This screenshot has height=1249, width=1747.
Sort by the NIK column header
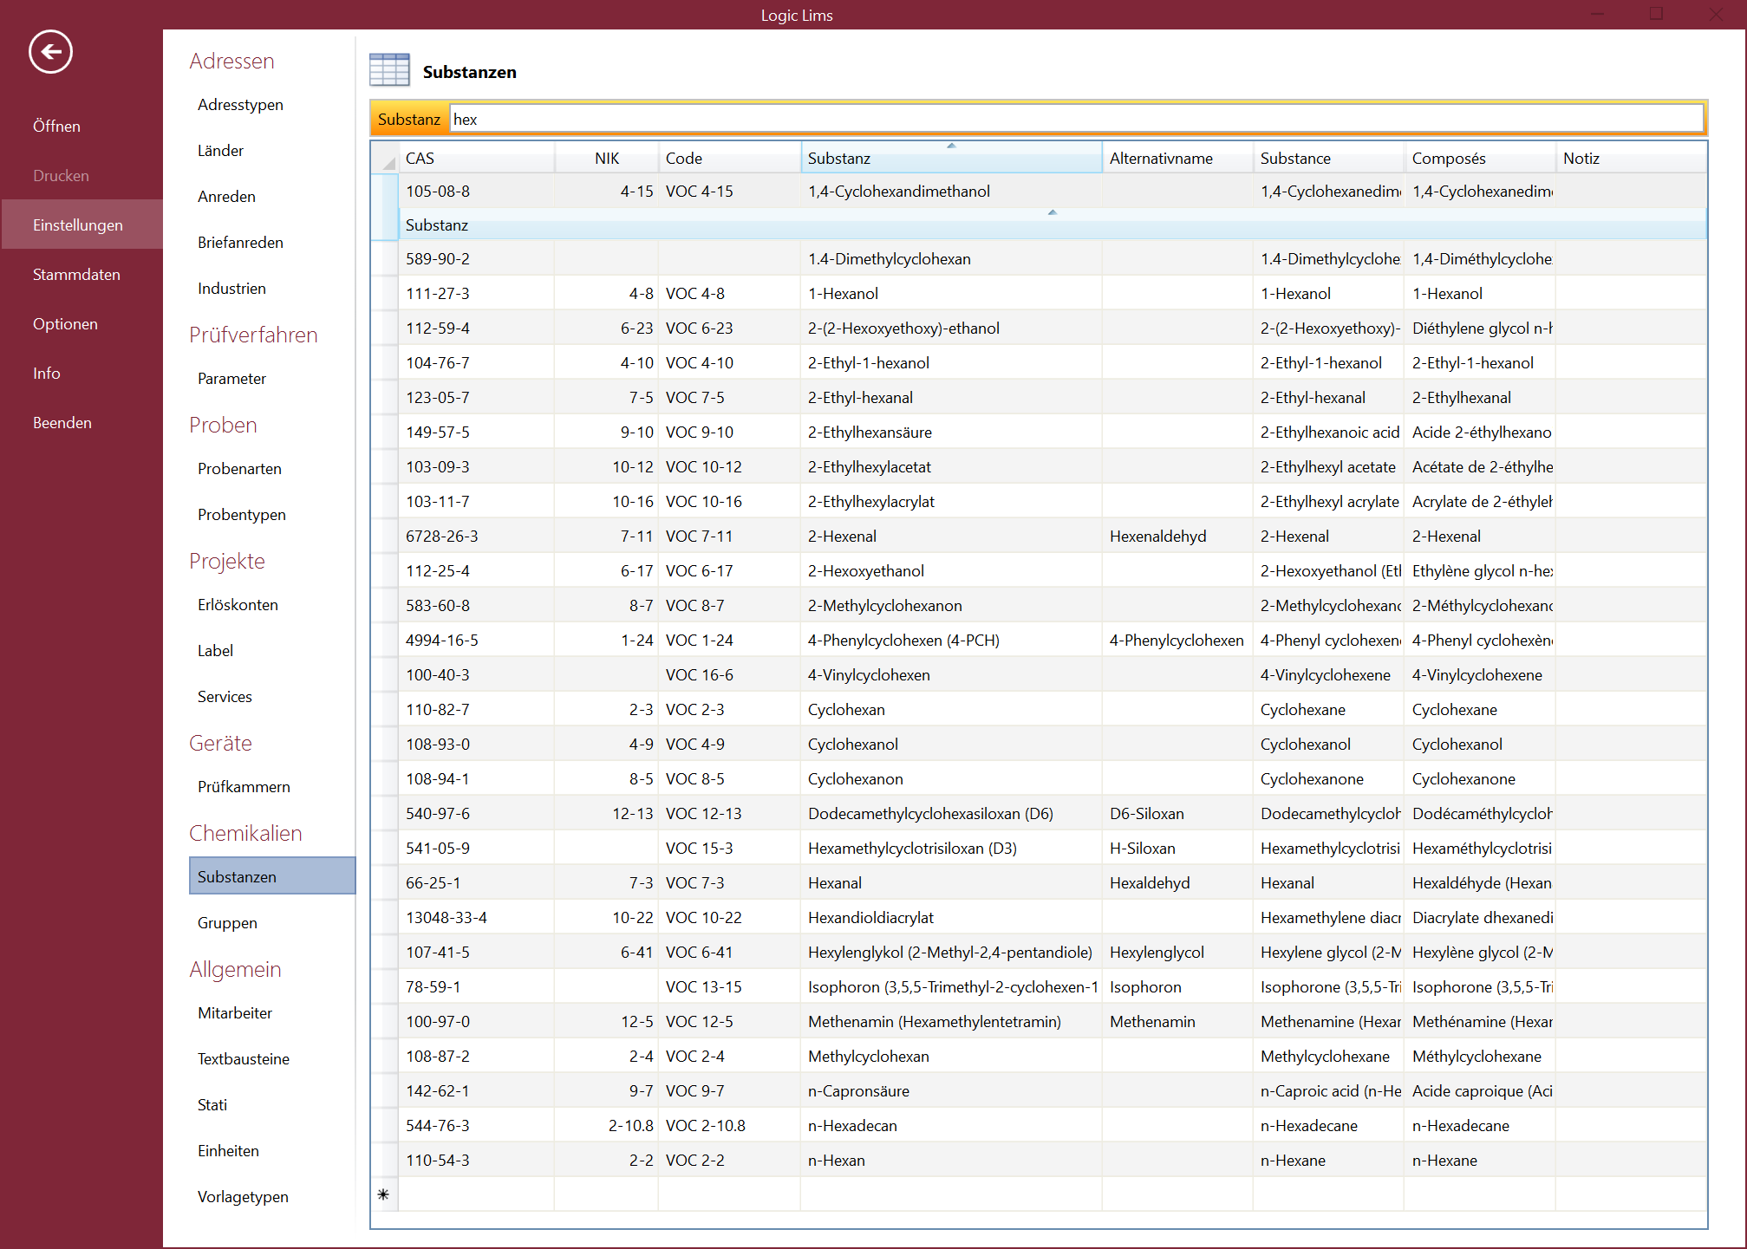point(606,159)
